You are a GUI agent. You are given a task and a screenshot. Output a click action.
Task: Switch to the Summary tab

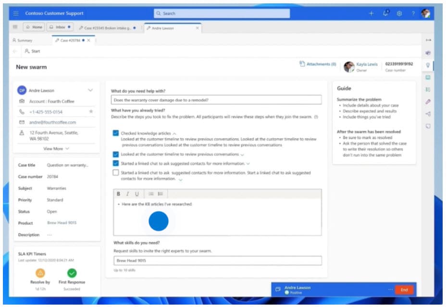point(22,40)
